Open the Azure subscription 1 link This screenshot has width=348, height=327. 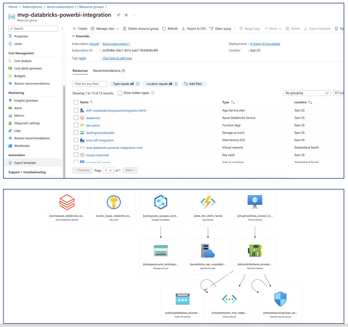(116, 44)
